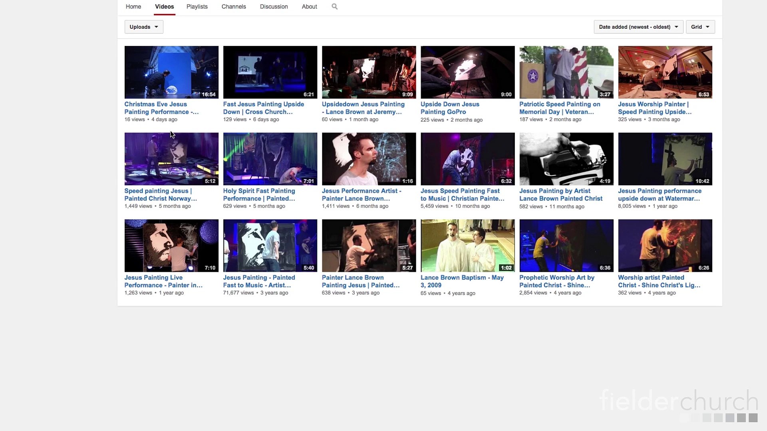Open Christmas Eve Jesus Painting Performance thumbnail
This screenshot has width=767, height=431.
point(171,72)
